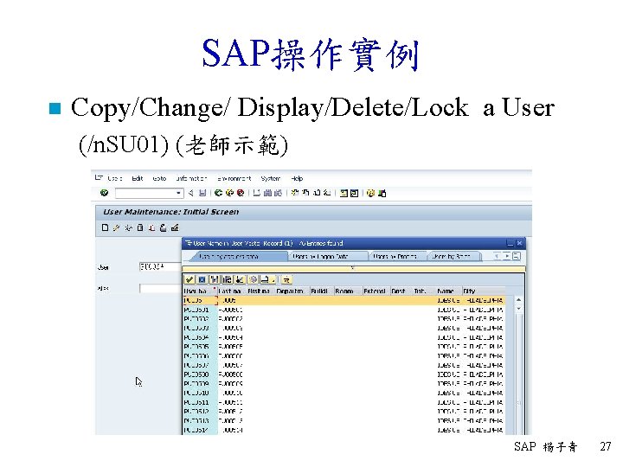Click into the User input field

160,267
